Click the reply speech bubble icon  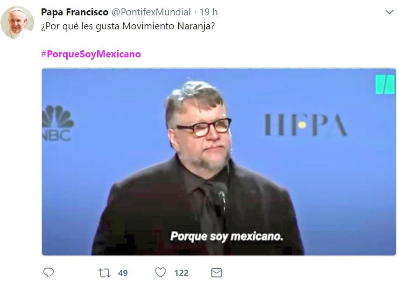click(x=49, y=273)
